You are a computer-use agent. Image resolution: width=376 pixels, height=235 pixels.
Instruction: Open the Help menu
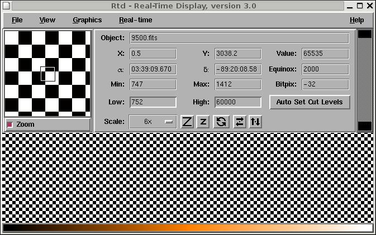[356, 20]
